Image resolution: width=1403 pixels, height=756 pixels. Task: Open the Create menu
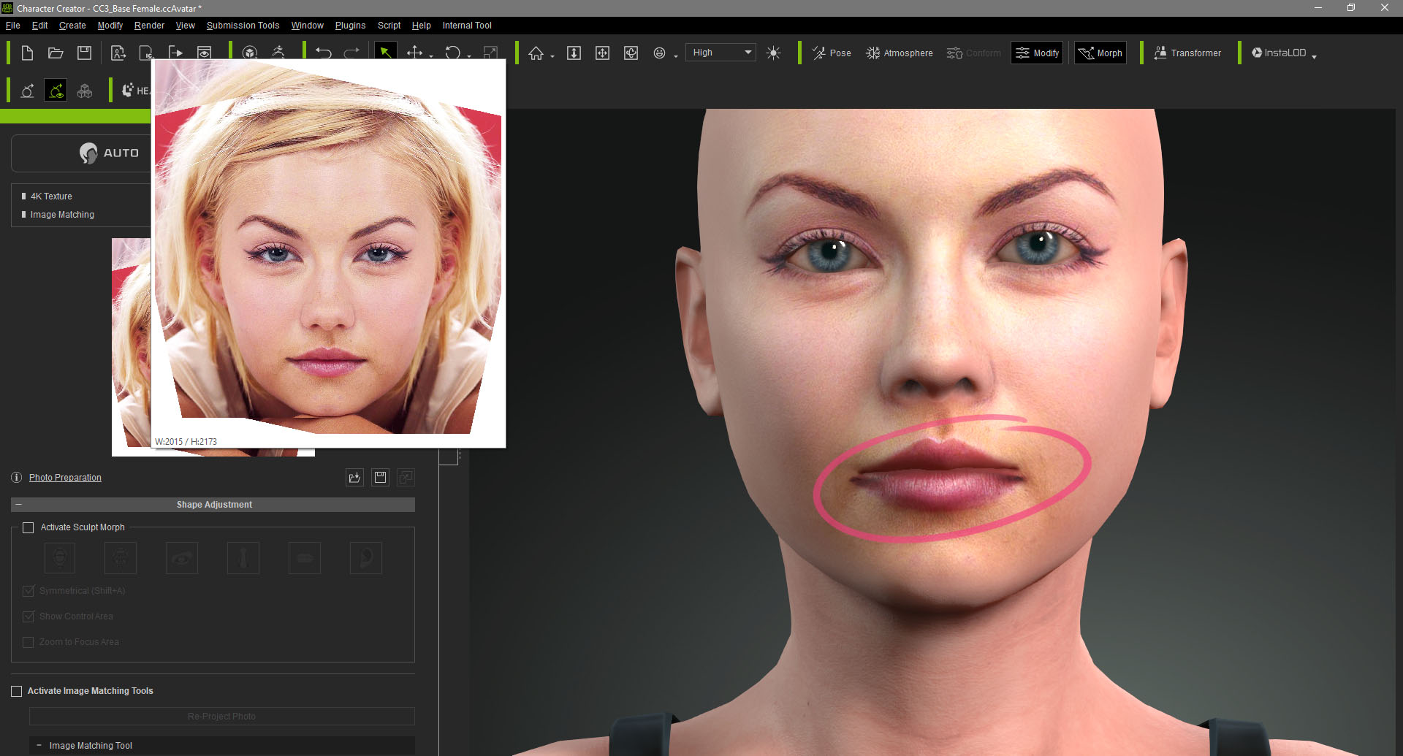(72, 25)
